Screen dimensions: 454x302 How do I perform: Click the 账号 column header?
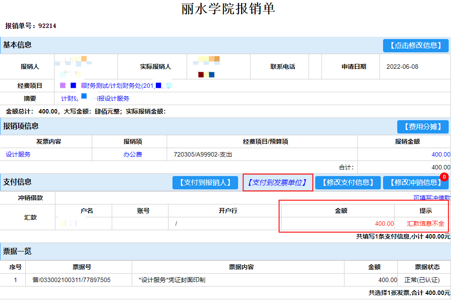(143, 211)
